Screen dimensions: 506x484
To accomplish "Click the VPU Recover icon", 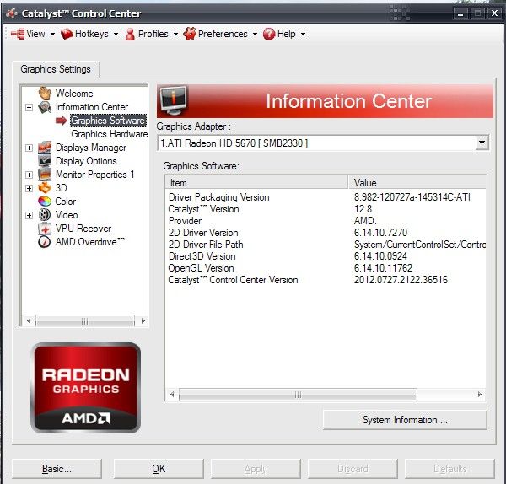I will tap(45, 229).
